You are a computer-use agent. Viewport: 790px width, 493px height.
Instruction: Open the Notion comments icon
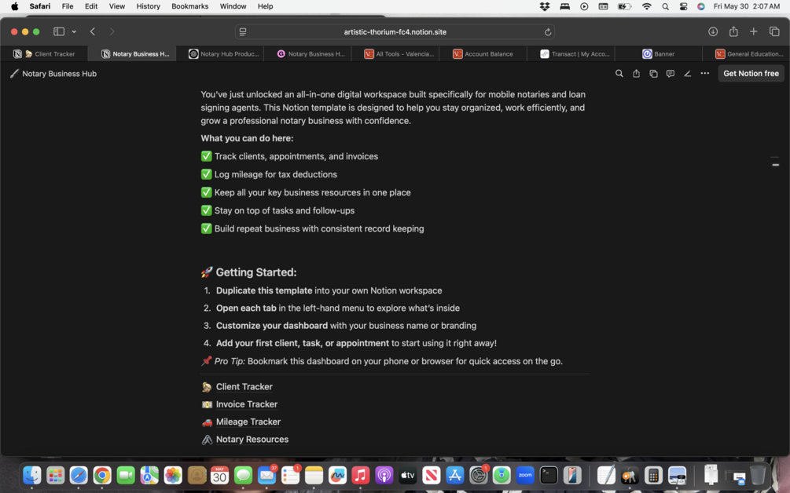click(x=670, y=74)
